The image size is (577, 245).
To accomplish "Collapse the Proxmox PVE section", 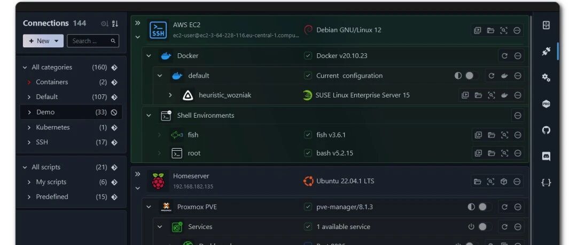I will coord(149,207).
